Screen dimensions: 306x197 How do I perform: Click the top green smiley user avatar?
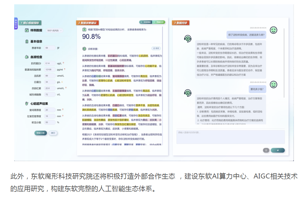(273, 30)
